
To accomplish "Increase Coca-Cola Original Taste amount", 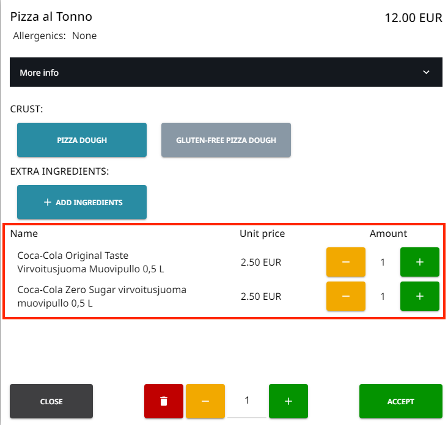I will 419,262.
